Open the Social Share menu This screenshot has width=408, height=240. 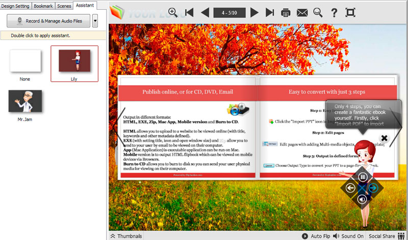[385, 236]
